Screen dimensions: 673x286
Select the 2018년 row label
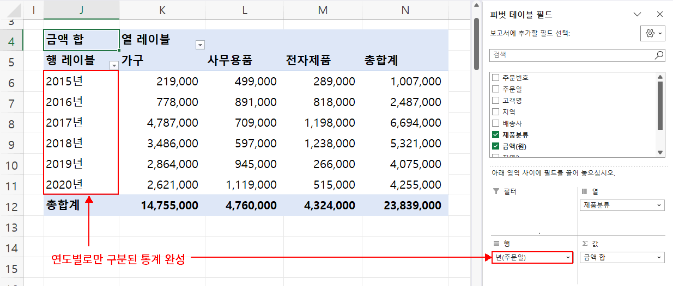click(x=81, y=144)
